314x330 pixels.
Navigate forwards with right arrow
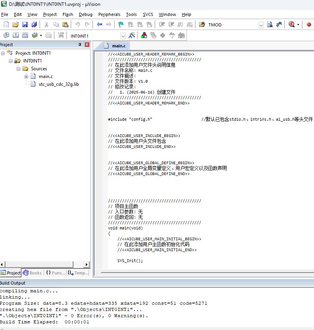click(109, 24)
